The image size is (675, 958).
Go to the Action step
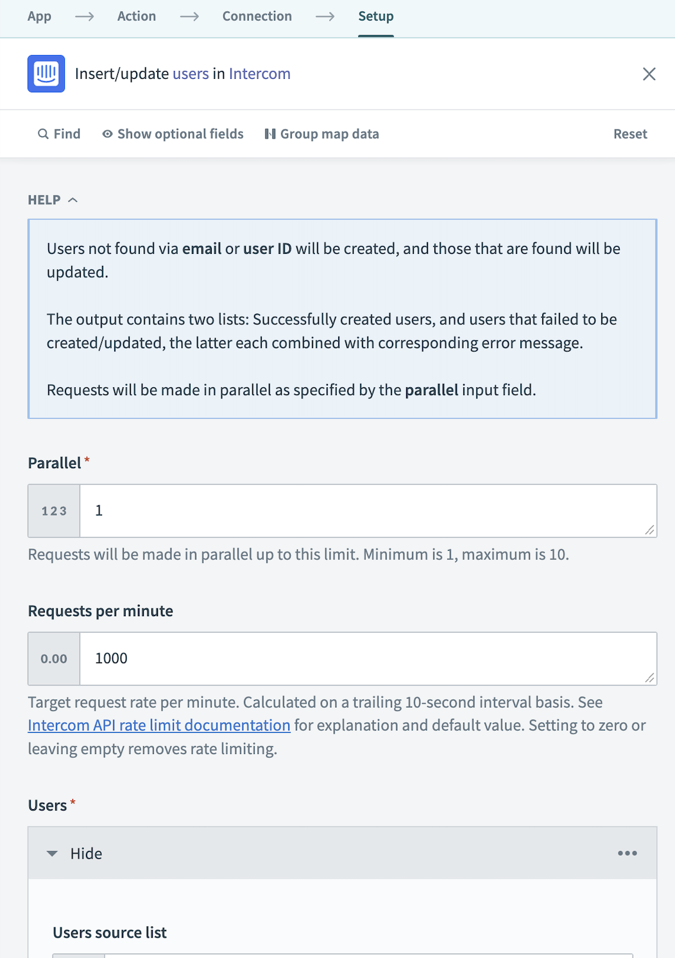pyautogui.click(x=136, y=16)
